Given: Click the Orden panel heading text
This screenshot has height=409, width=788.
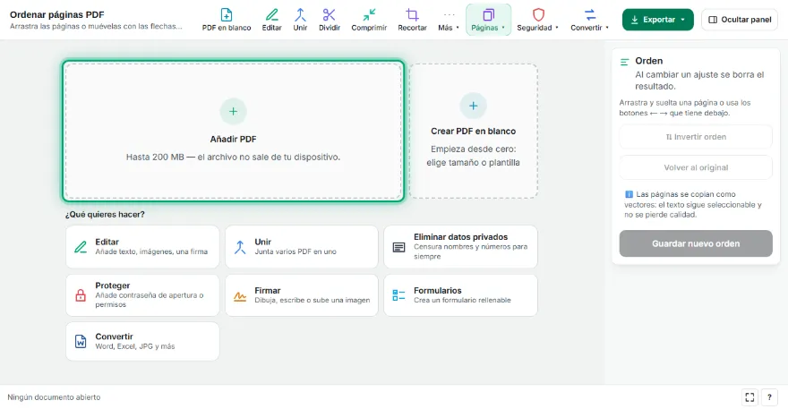Looking at the screenshot, I should tap(649, 61).
